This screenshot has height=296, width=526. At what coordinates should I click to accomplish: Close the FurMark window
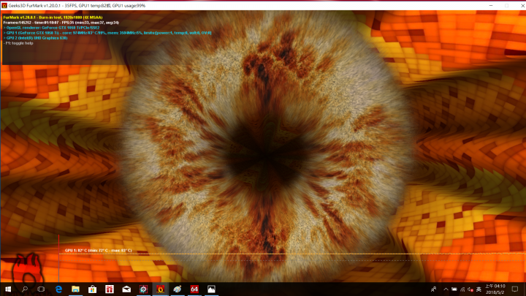(x=522, y=6)
